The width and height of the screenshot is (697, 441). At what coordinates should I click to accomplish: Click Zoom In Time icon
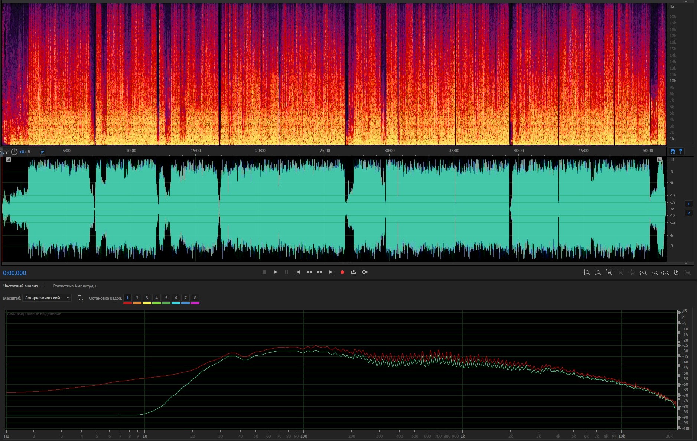[609, 273]
